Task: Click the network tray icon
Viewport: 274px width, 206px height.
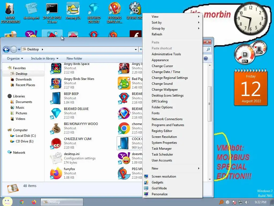Action: point(241,202)
